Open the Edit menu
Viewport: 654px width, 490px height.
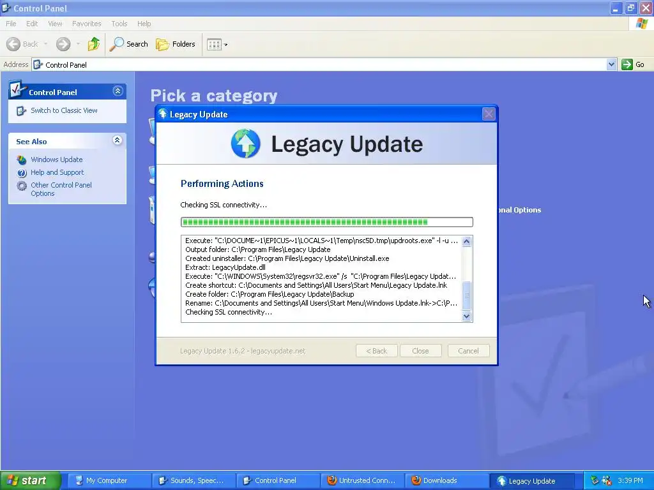point(32,24)
